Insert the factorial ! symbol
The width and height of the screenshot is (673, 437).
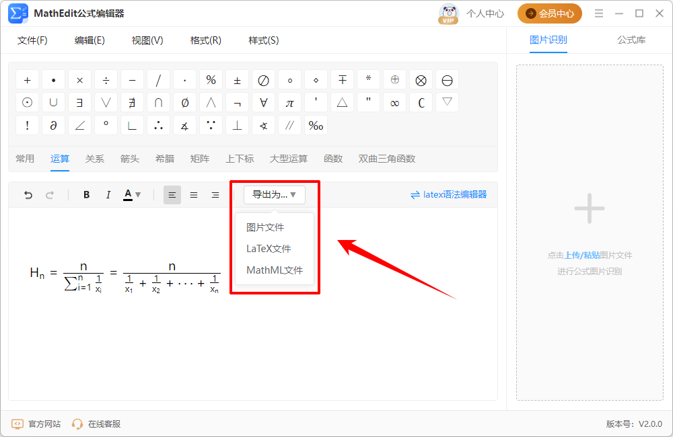[x=27, y=125]
